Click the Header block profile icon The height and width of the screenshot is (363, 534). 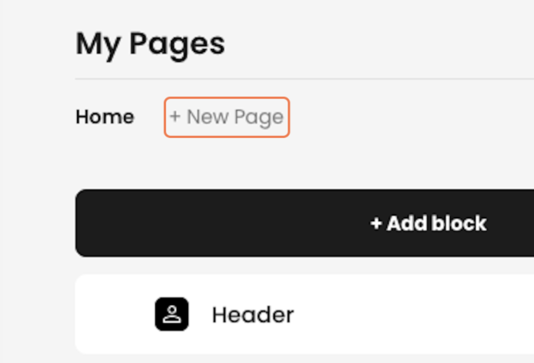coord(172,314)
